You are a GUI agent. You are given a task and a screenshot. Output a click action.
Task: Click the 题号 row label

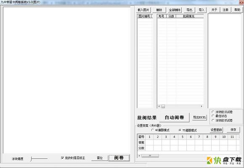click(x=141, y=137)
